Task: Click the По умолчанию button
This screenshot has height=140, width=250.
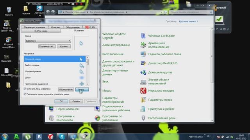Action: 66,89
